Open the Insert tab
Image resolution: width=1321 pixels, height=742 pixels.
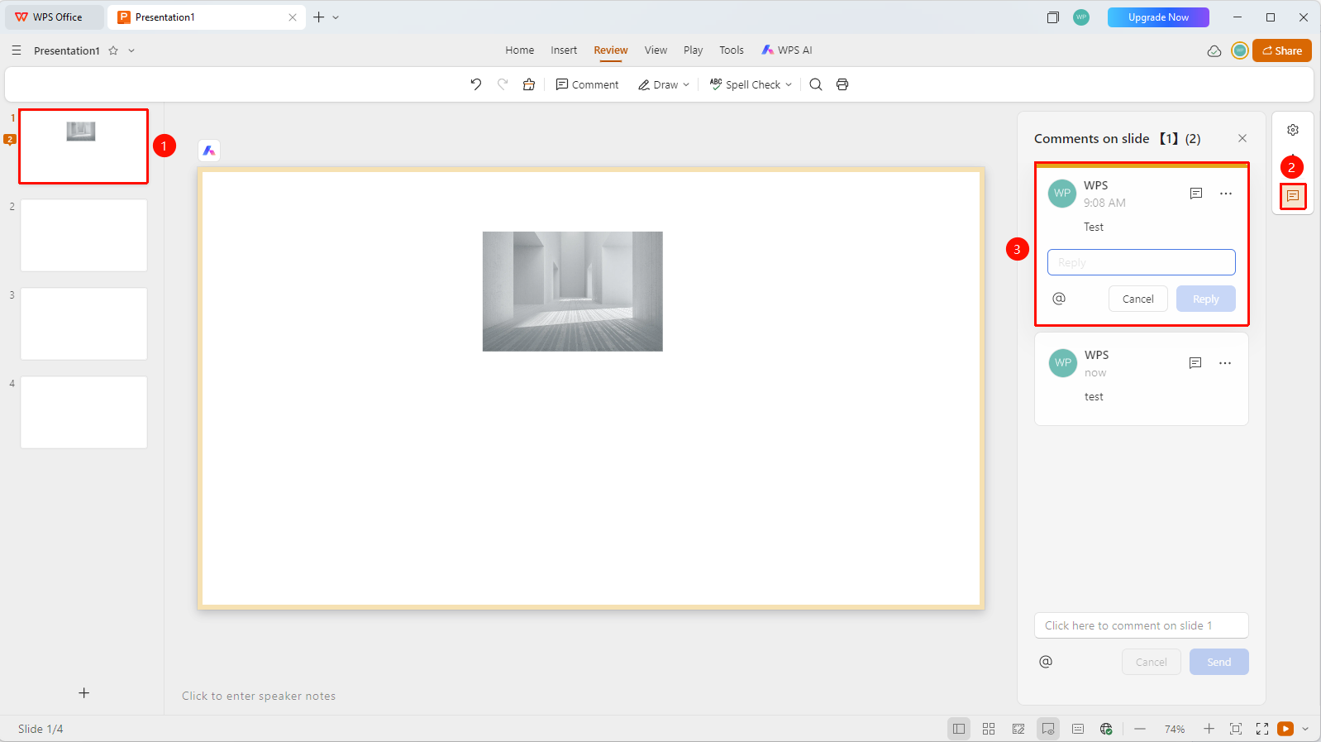coord(564,50)
